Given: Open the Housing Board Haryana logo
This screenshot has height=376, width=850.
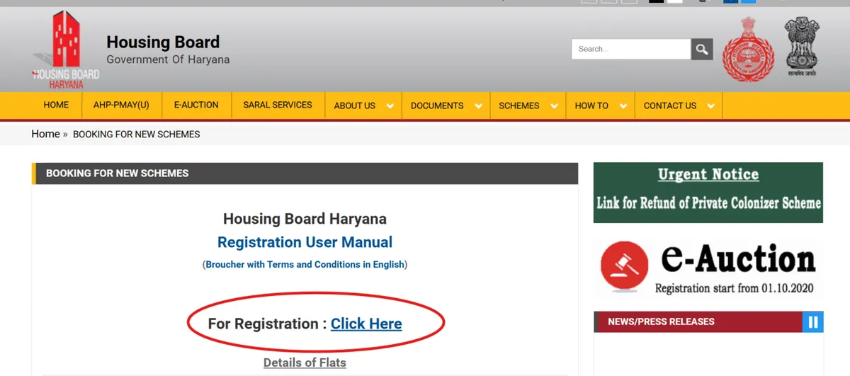Looking at the screenshot, I should click(65, 50).
